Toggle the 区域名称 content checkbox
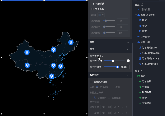The height and width of the screenshot is (116, 165). [x=97, y=87]
